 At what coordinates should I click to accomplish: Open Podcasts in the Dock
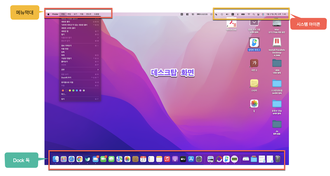pyautogui.click(x=175, y=159)
